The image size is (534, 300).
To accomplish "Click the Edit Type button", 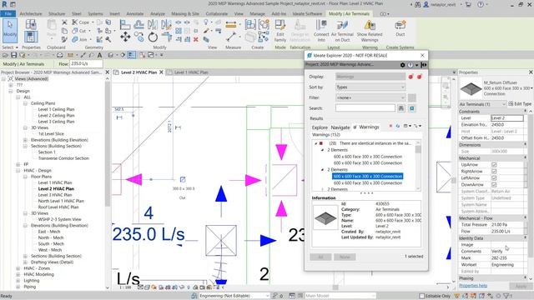I will click(520, 103).
